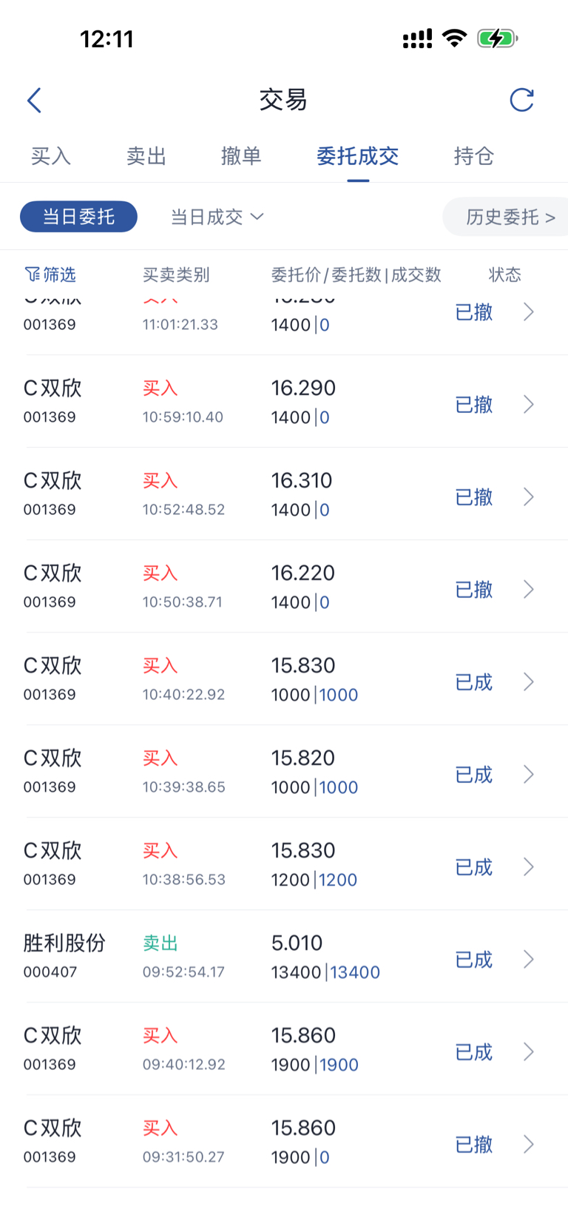Open details chevron for 胜利股份 sell order
568x1232 pixels.
coord(529,959)
